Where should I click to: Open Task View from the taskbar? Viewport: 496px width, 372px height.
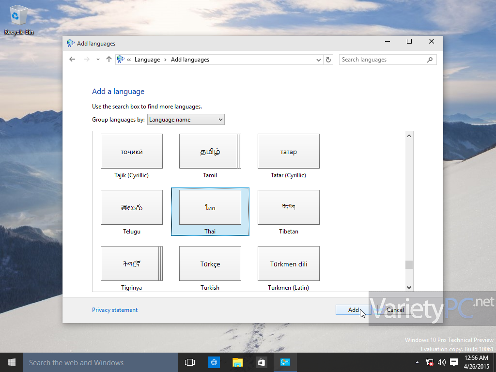point(190,362)
